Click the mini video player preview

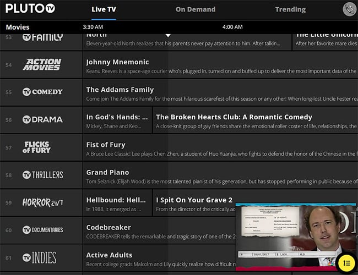pyautogui.click(x=295, y=237)
